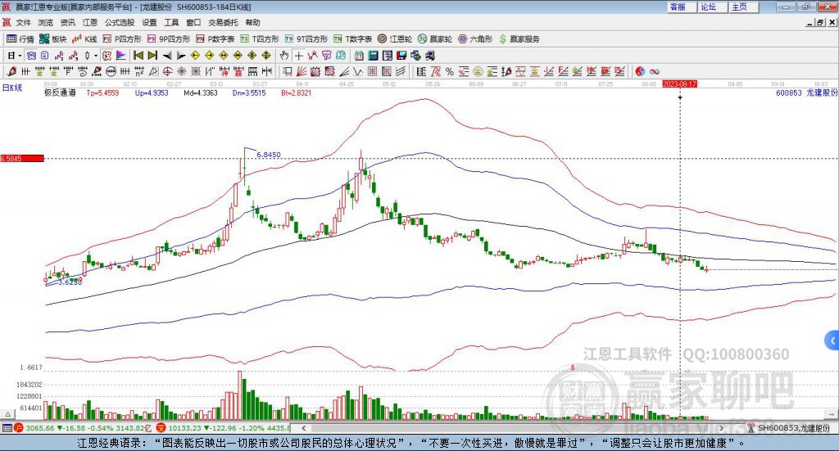
Task: Open the 设置 menu
Action: click(x=149, y=22)
